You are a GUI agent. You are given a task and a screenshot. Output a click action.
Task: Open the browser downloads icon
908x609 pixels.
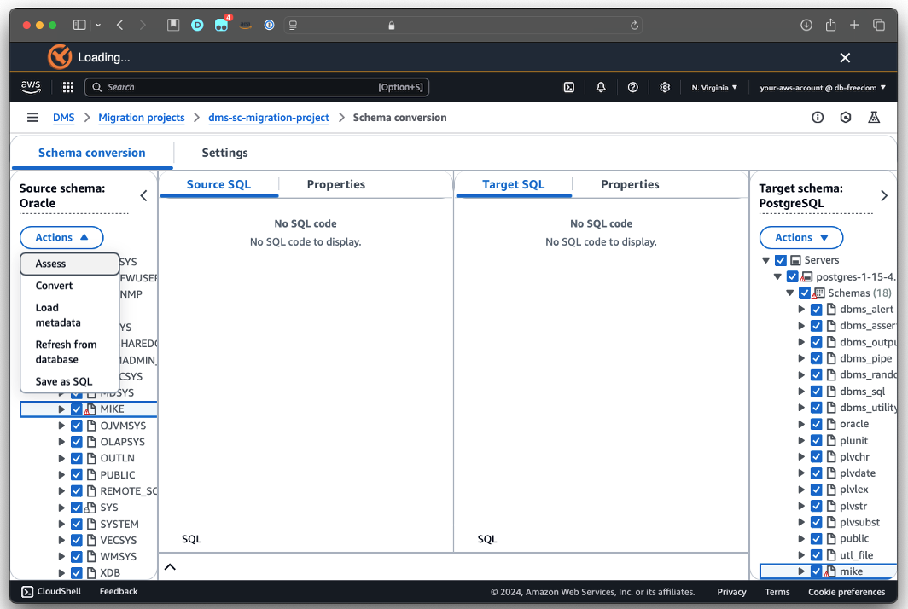pyautogui.click(x=806, y=25)
